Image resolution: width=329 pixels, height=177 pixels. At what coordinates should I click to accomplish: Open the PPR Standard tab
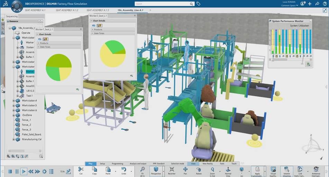[159, 164]
